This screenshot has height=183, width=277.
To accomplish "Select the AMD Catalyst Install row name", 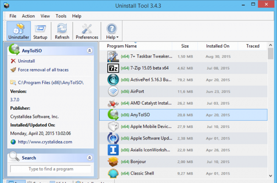I will coord(151,103).
